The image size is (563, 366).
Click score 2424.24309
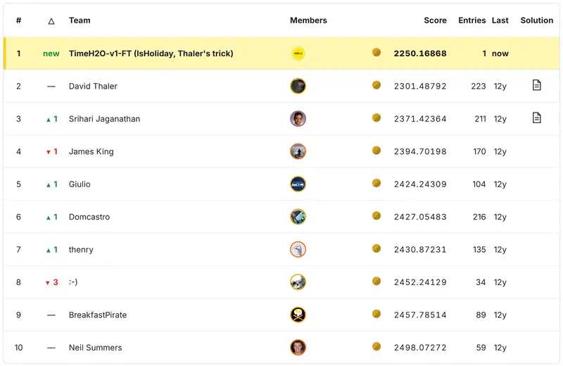tap(420, 184)
